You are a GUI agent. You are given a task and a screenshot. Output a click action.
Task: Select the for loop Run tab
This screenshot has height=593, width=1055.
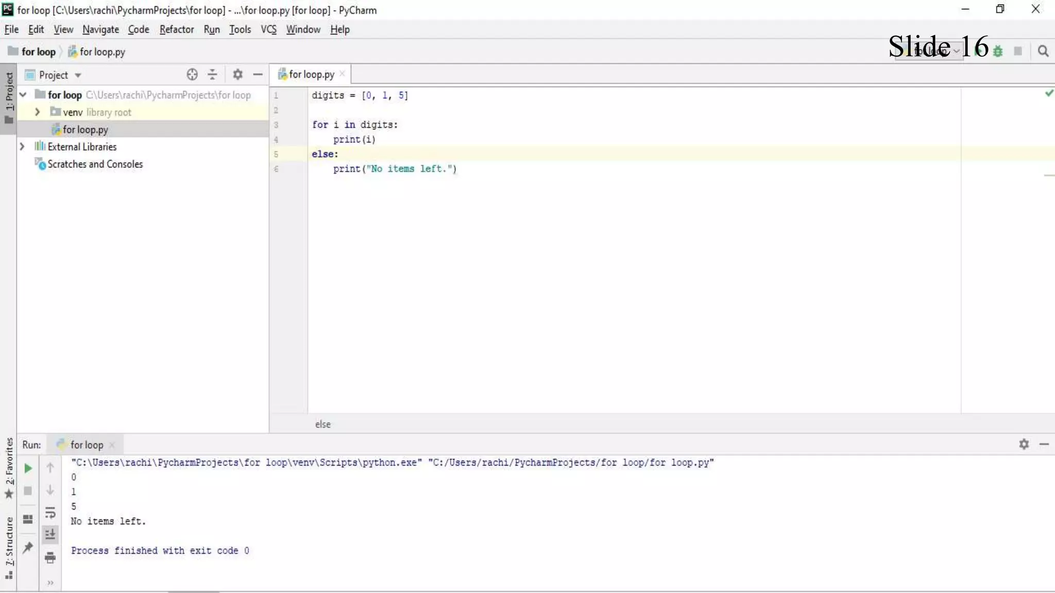[86, 445]
